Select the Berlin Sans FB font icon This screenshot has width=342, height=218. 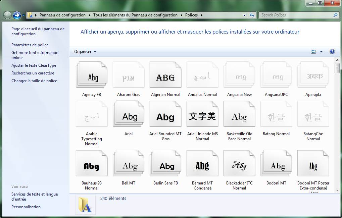(165, 163)
